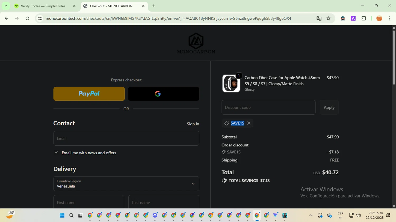Click the Google Pay express checkout button
Screen dimensions: 396x222
163,94
